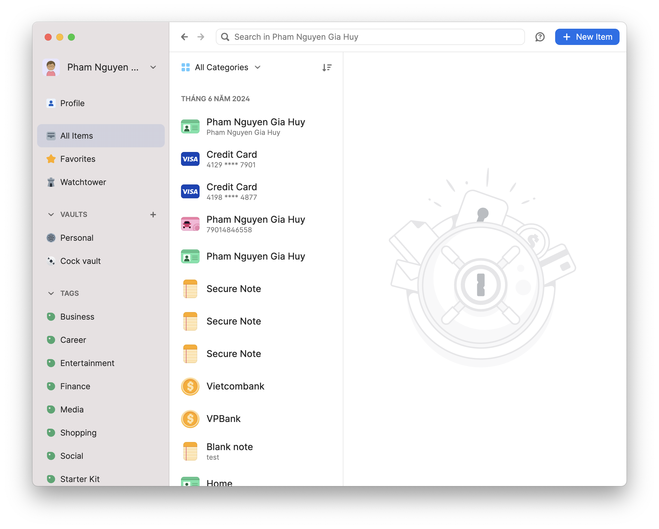
Task: Click the Vietcombank bank account icon
Action: (x=191, y=386)
